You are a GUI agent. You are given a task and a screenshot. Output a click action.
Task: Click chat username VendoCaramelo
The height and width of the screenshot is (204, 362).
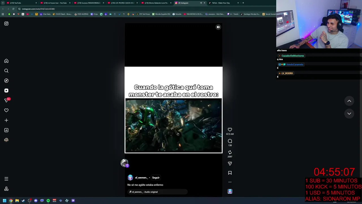295,65
